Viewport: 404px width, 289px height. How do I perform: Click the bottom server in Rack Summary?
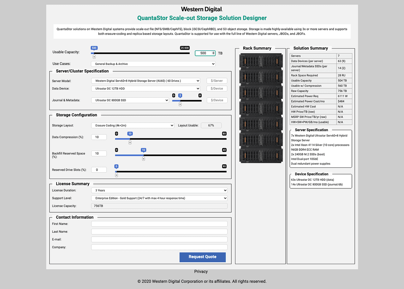click(261, 156)
